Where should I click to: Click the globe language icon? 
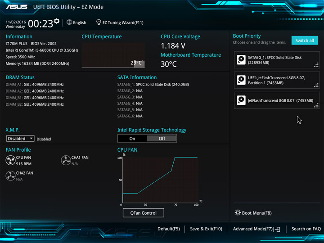click(x=69, y=22)
